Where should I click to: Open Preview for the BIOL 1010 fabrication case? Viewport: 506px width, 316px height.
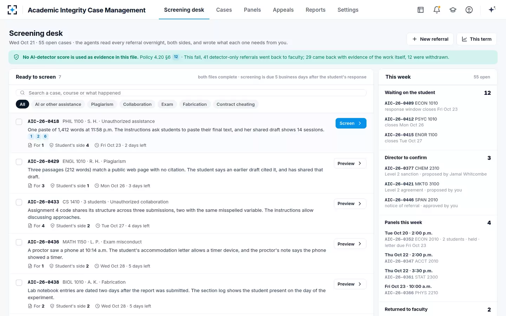350,284
